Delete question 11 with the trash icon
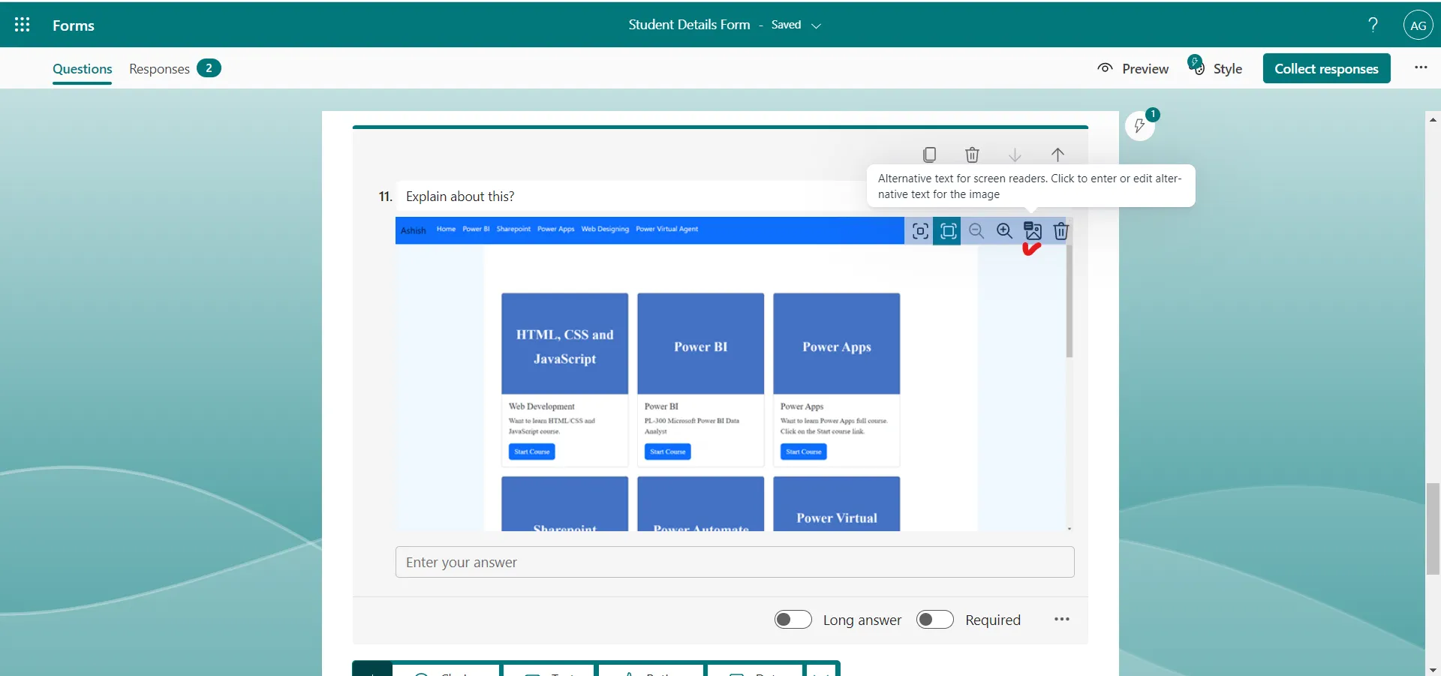The image size is (1441, 676). 973,155
